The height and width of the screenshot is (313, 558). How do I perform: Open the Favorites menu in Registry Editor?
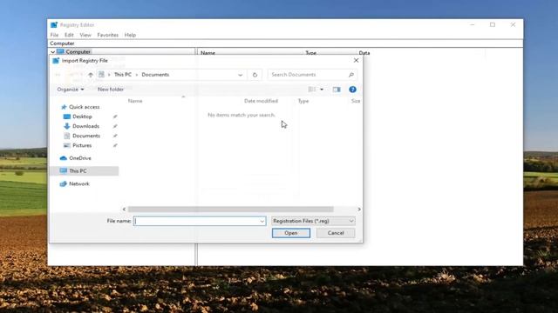(x=107, y=35)
